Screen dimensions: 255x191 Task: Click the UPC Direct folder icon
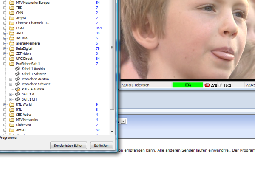pos(12,59)
